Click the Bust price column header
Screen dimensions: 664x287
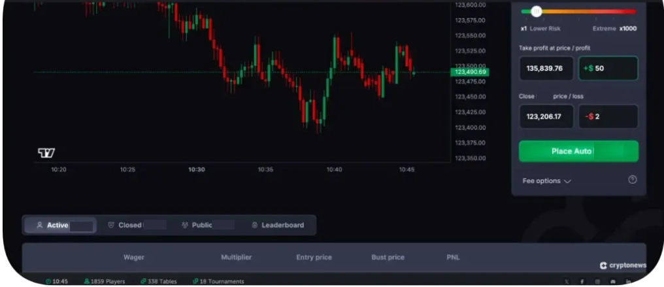pos(388,258)
